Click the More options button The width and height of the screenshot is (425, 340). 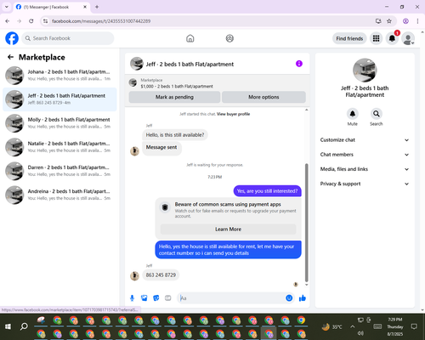tap(263, 97)
